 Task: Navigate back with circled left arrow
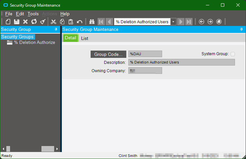tap(202, 22)
